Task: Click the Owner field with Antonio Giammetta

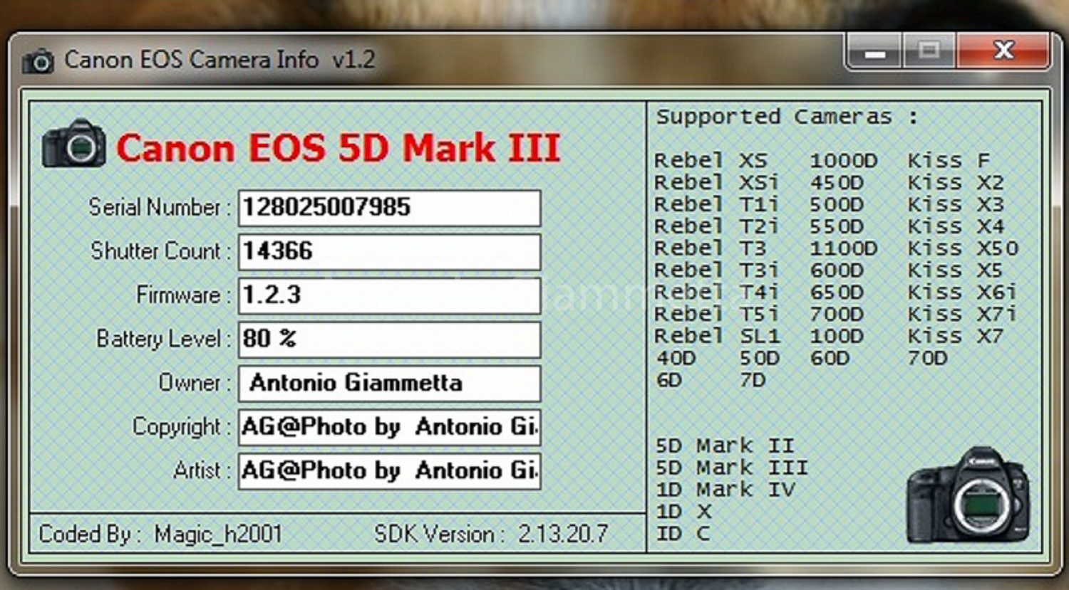Action: [388, 384]
